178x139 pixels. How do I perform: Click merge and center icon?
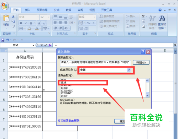[71, 23]
